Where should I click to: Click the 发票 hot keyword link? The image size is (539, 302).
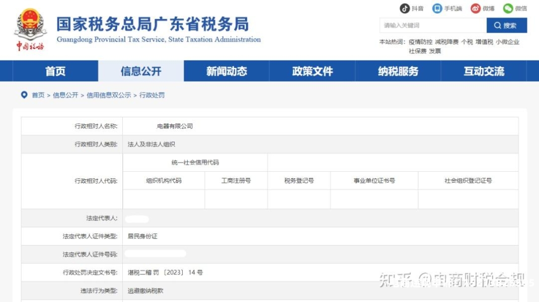(435, 51)
